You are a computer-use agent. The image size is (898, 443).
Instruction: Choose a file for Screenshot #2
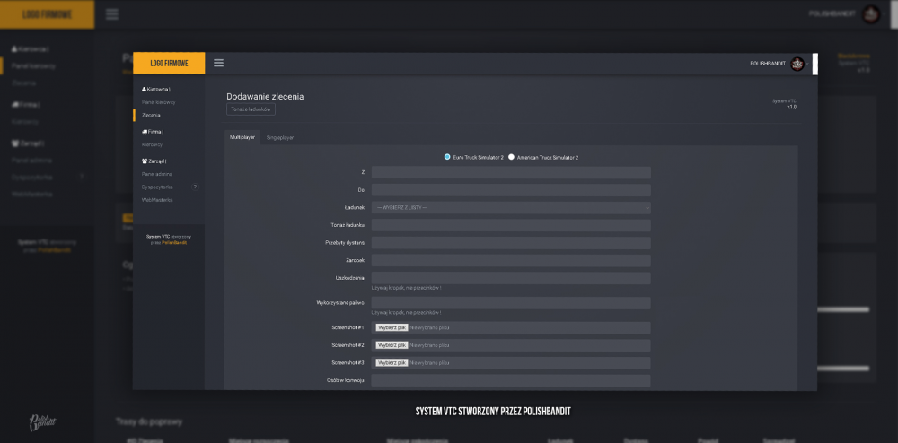pos(391,345)
